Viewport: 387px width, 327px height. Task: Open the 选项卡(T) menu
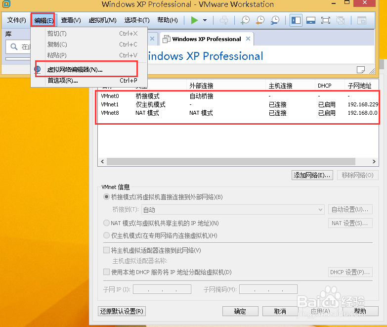point(137,20)
